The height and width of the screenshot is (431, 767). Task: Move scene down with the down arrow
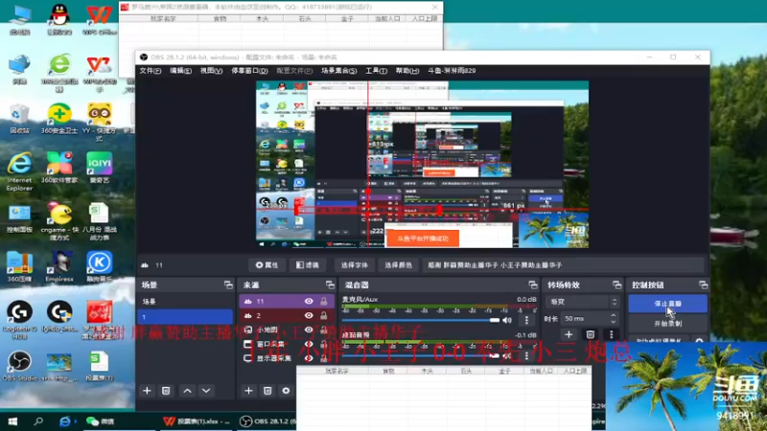(206, 391)
